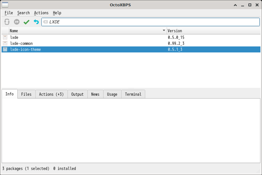Open the Search menu
The width and height of the screenshot is (262, 175).
click(x=23, y=13)
